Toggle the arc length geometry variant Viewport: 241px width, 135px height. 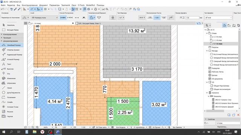coord(99,18)
